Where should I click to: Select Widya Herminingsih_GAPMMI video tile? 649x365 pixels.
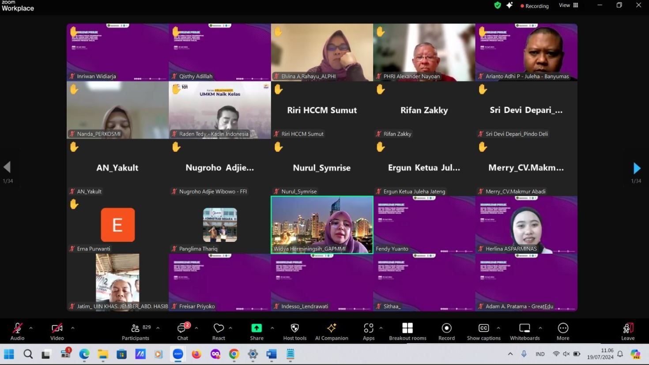click(322, 224)
